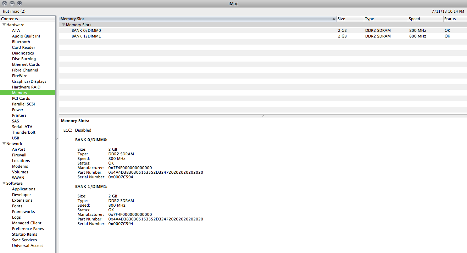The image size is (467, 253).
Task: Select Sync Services entry
Action: point(24,240)
